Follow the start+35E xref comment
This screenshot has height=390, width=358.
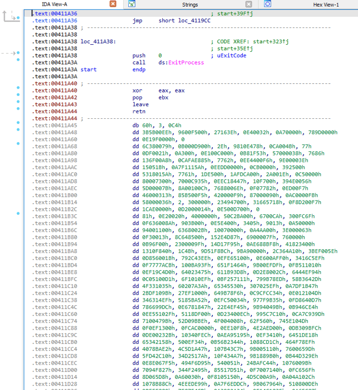pos(235,49)
